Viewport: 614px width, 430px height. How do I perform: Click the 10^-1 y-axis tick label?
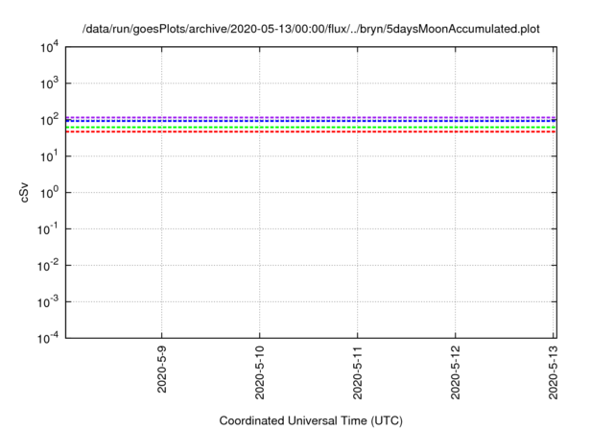point(48,229)
